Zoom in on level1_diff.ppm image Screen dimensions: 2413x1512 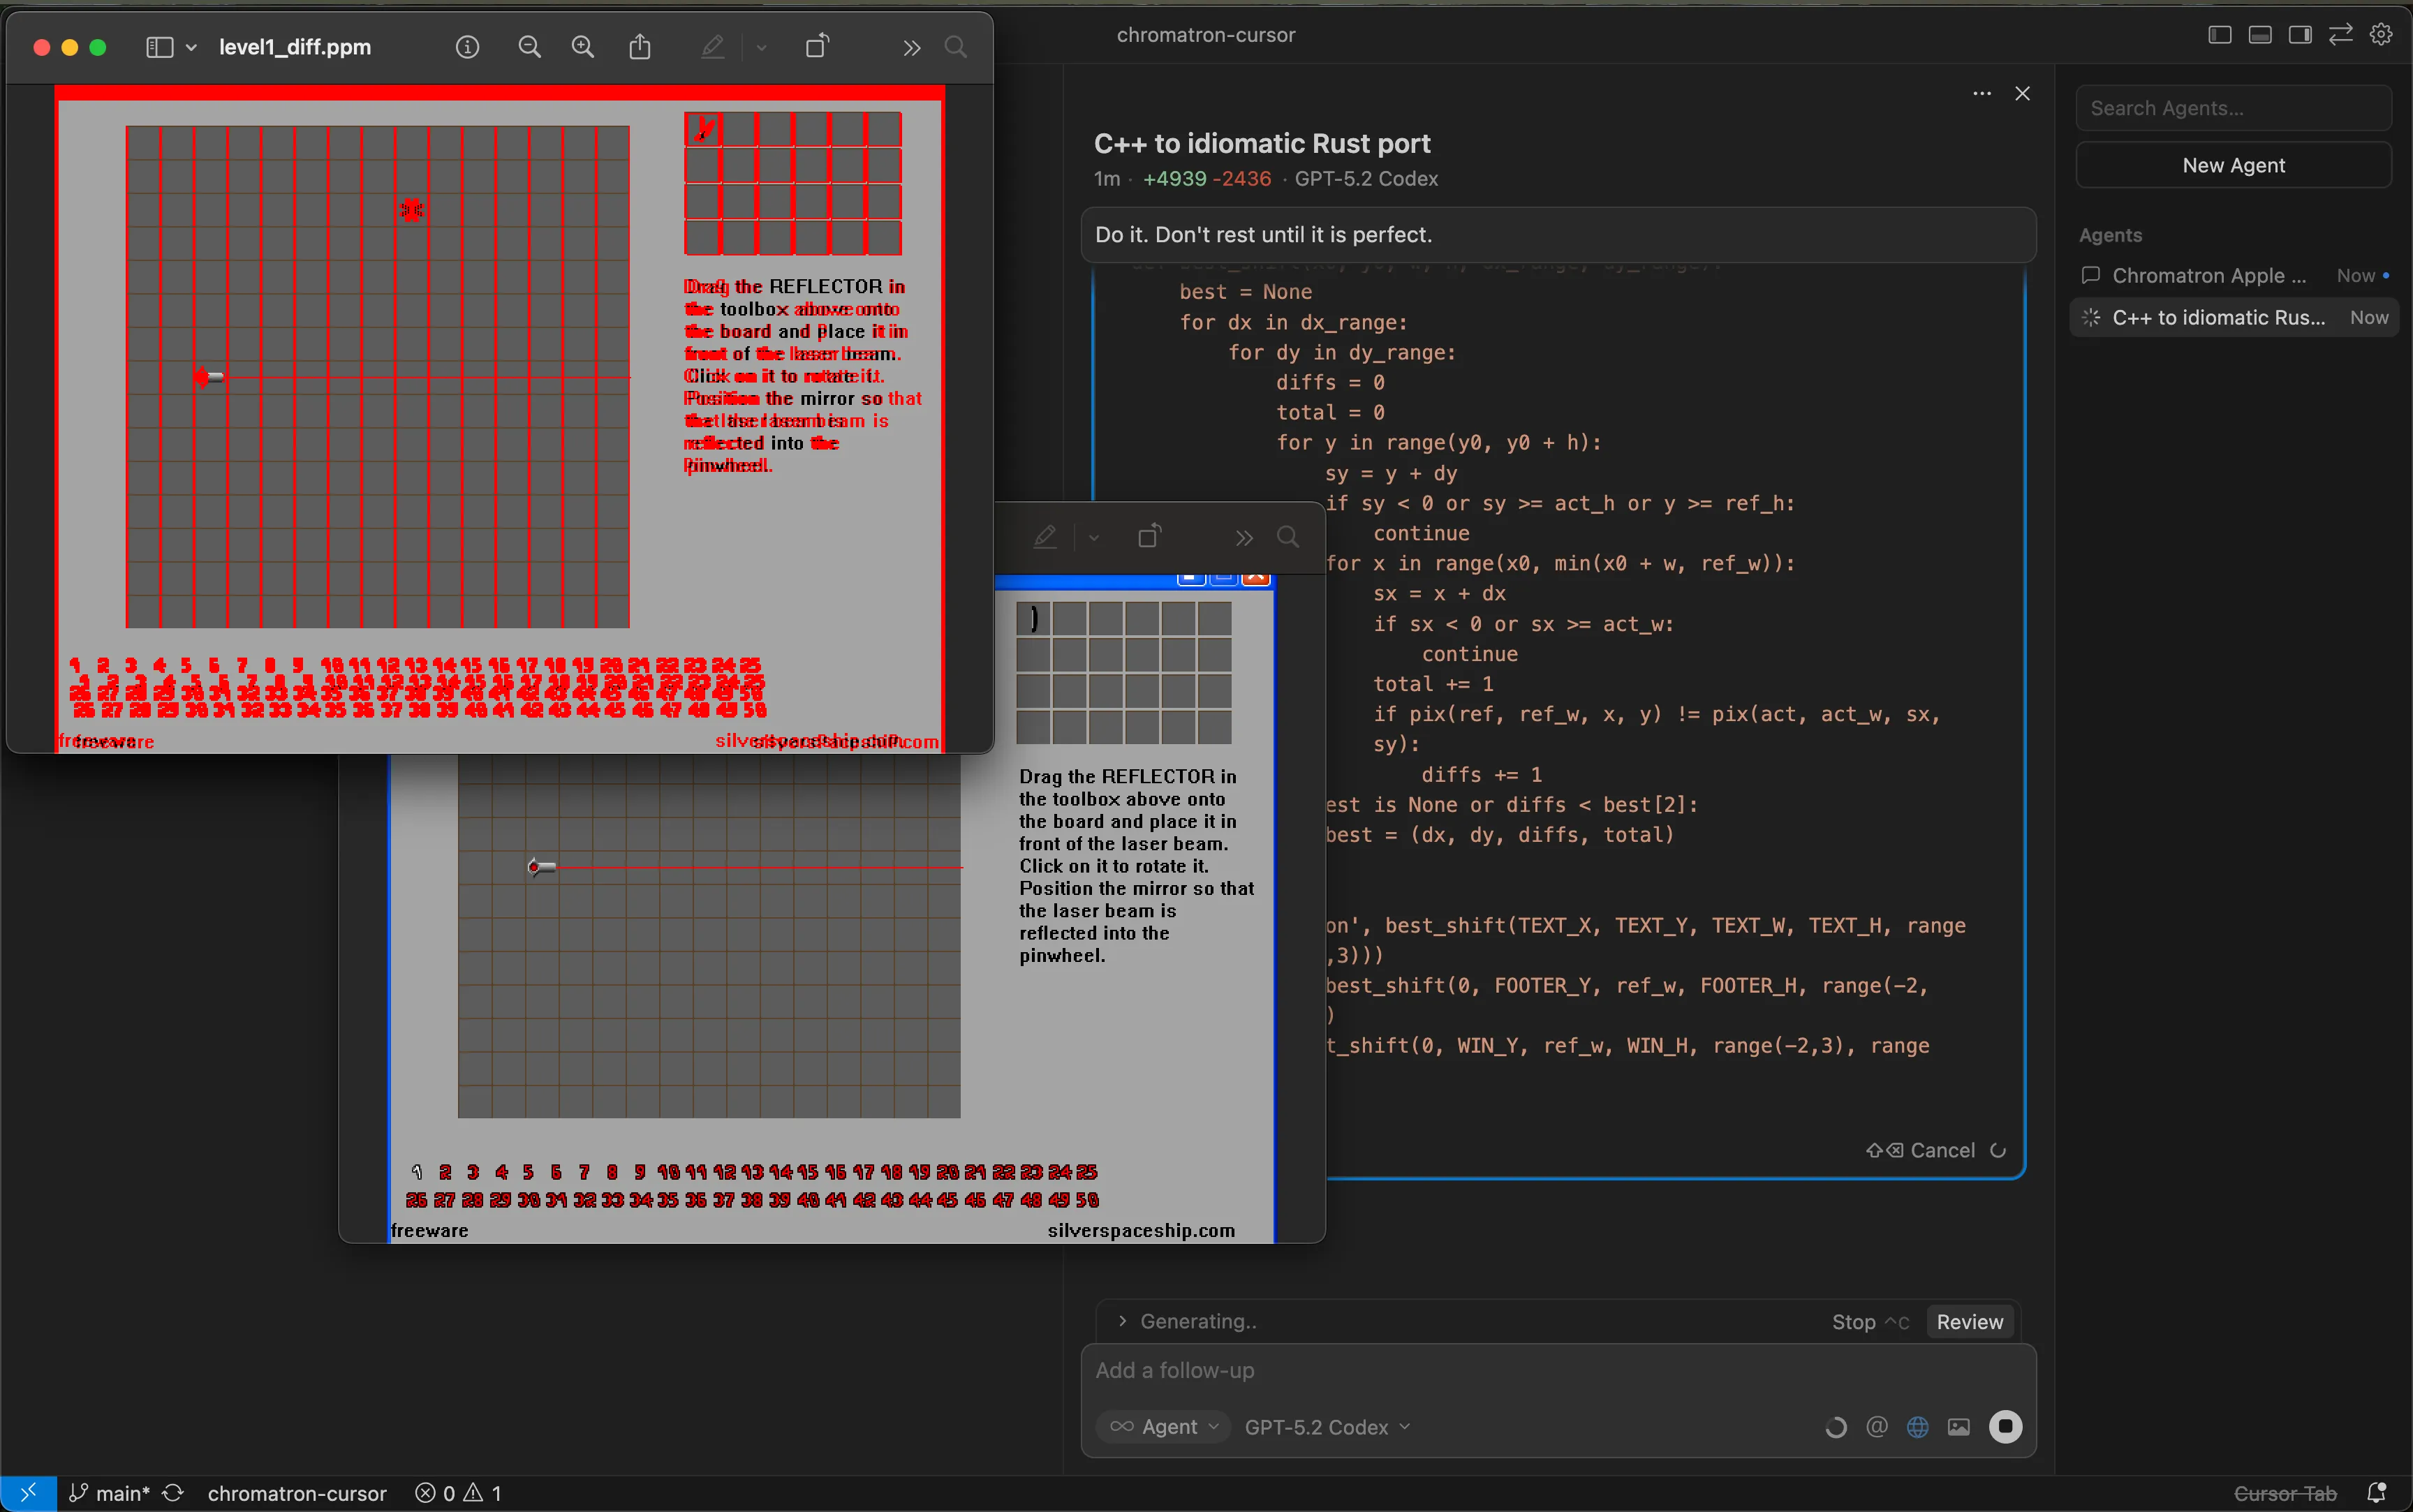[583, 46]
